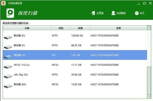Click drive icon for 新加卷 (E:)
The height and width of the screenshot is (101, 153).
[8, 37]
